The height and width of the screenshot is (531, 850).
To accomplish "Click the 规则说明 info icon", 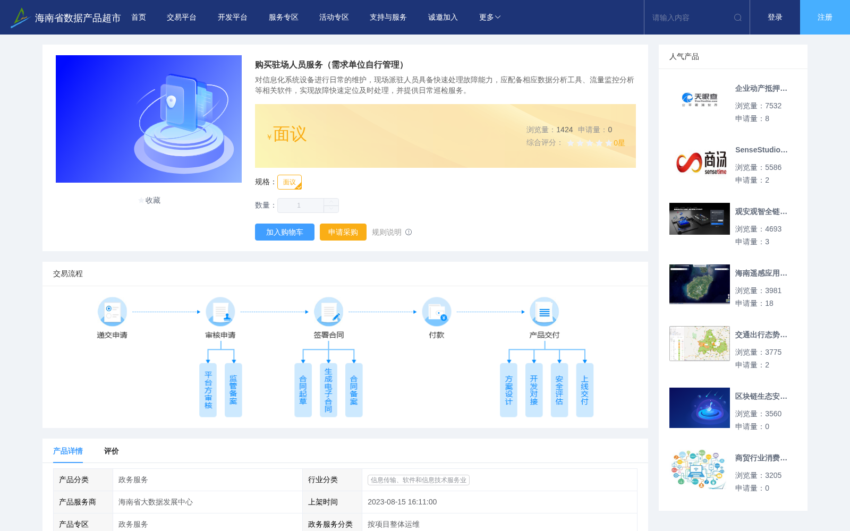I will [x=409, y=232].
